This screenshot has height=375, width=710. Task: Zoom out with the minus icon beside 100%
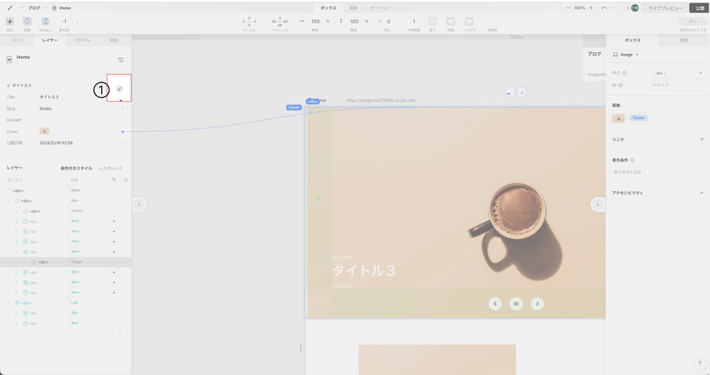click(x=569, y=8)
